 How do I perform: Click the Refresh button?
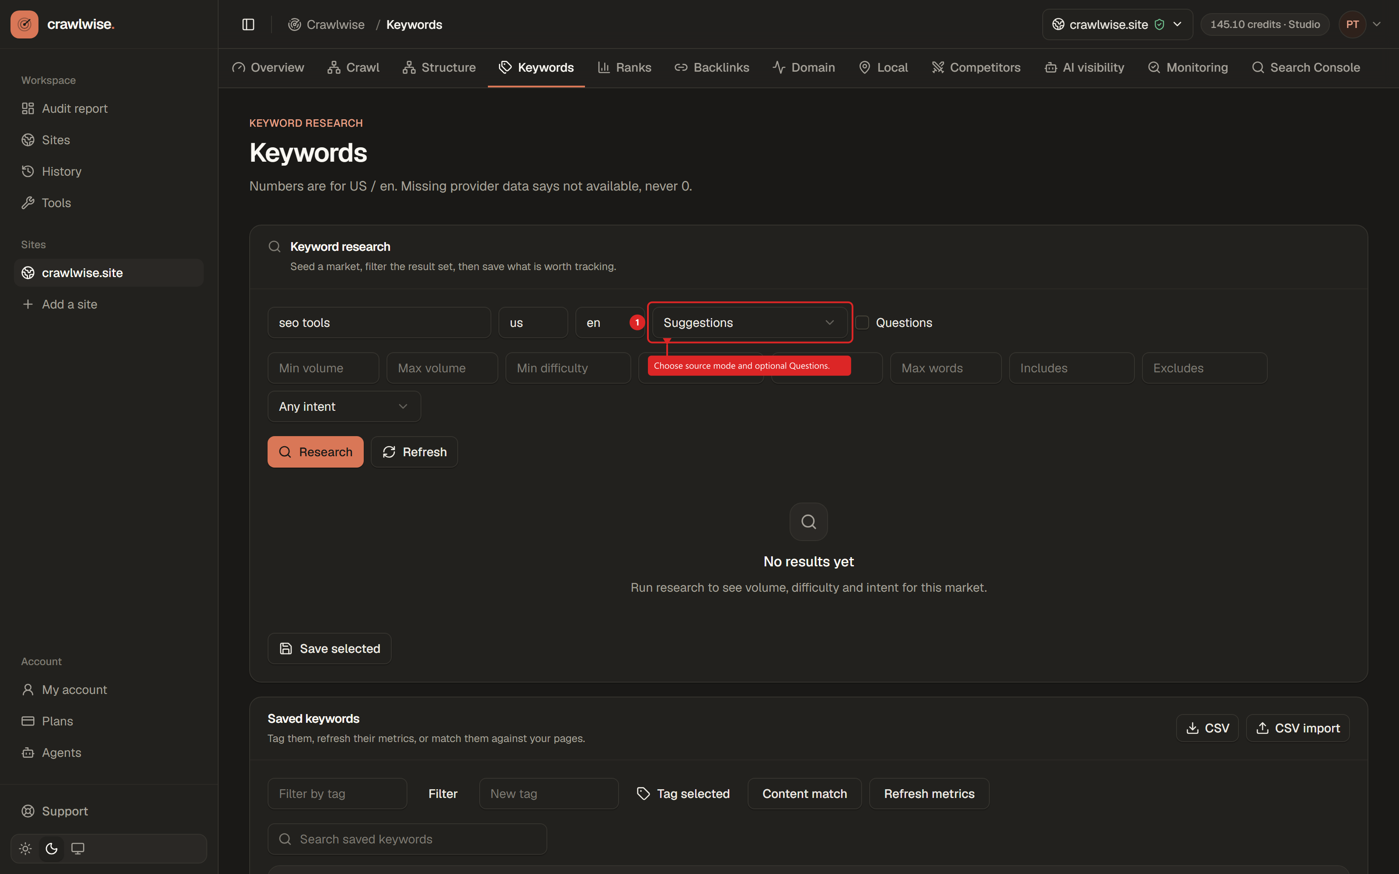[x=414, y=452]
